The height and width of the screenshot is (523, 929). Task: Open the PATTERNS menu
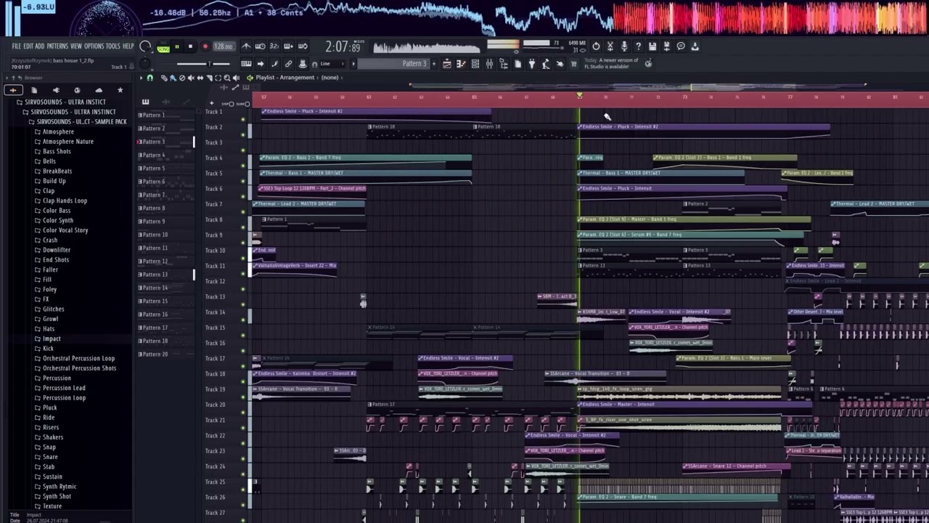click(57, 46)
